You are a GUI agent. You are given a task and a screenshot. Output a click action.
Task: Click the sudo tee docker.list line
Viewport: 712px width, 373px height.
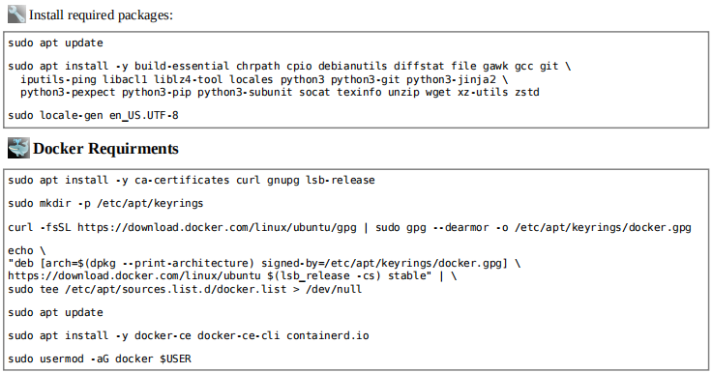(185, 289)
